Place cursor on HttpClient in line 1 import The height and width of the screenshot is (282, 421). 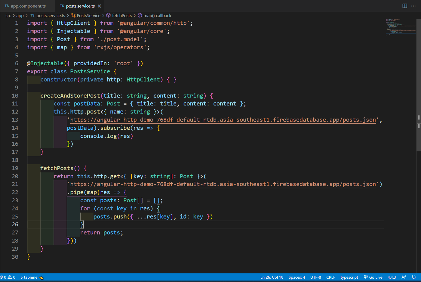73,23
